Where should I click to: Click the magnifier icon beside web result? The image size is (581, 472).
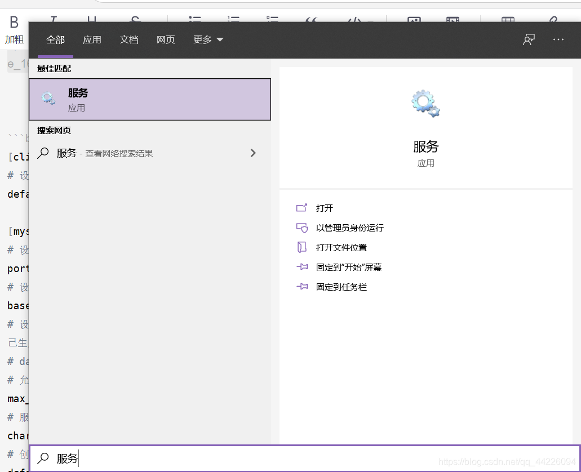(43, 153)
